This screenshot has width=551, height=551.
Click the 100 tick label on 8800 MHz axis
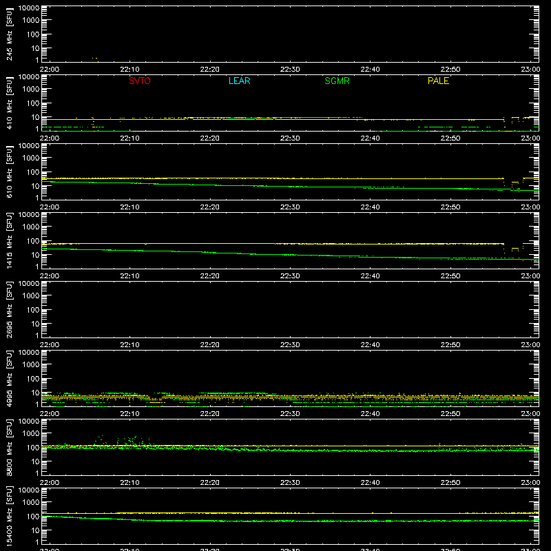pyautogui.click(x=33, y=448)
